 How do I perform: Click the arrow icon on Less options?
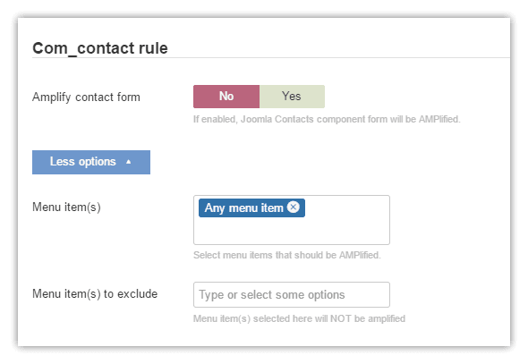128,162
